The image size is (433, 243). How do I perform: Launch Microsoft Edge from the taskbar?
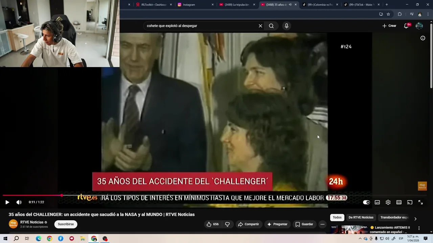point(38,239)
